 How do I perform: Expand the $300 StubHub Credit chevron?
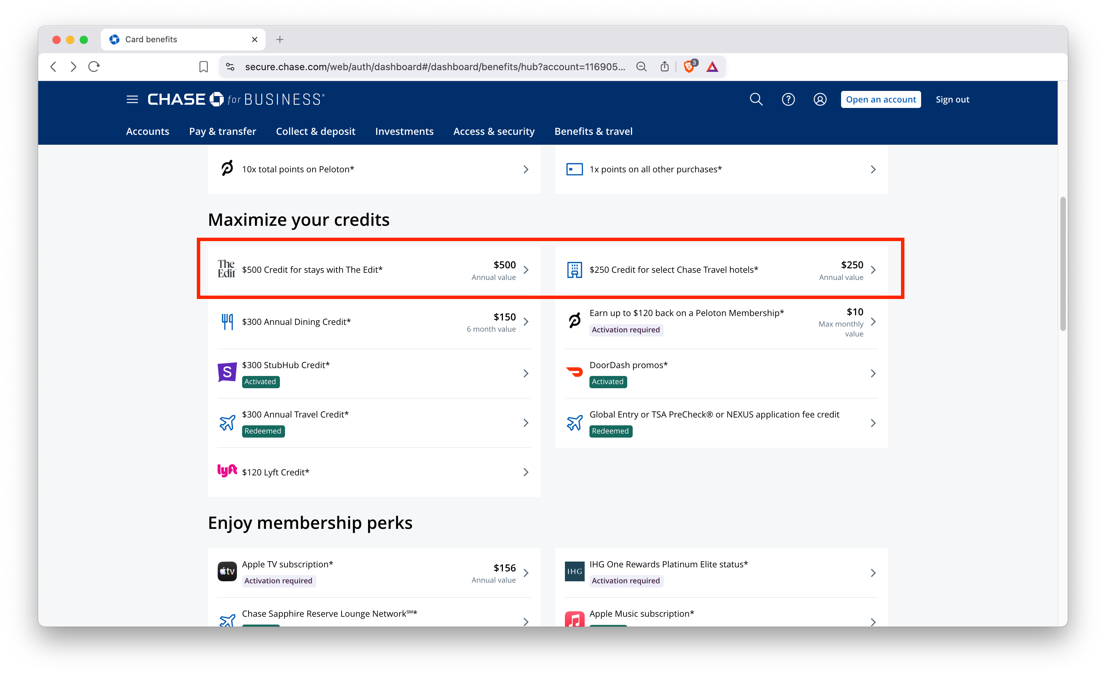coord(526,373)
